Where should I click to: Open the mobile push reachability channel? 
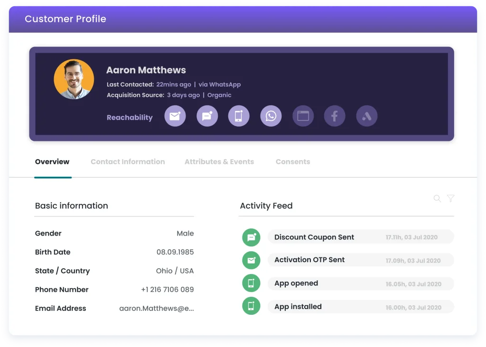coord(239,116)
